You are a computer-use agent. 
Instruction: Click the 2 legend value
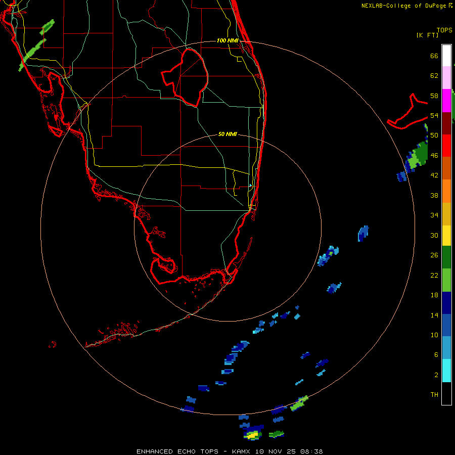click(436, 375)
